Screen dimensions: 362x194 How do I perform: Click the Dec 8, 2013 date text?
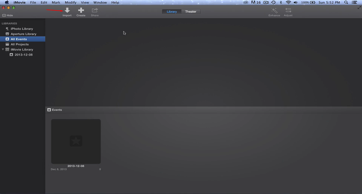click(59, 169)
